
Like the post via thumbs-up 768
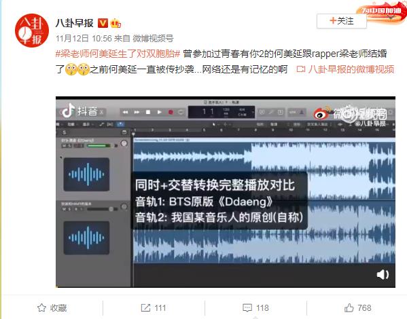(x=349, y=308)
